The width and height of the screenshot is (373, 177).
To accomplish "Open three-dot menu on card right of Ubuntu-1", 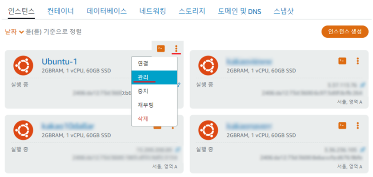I will (357, 61).
